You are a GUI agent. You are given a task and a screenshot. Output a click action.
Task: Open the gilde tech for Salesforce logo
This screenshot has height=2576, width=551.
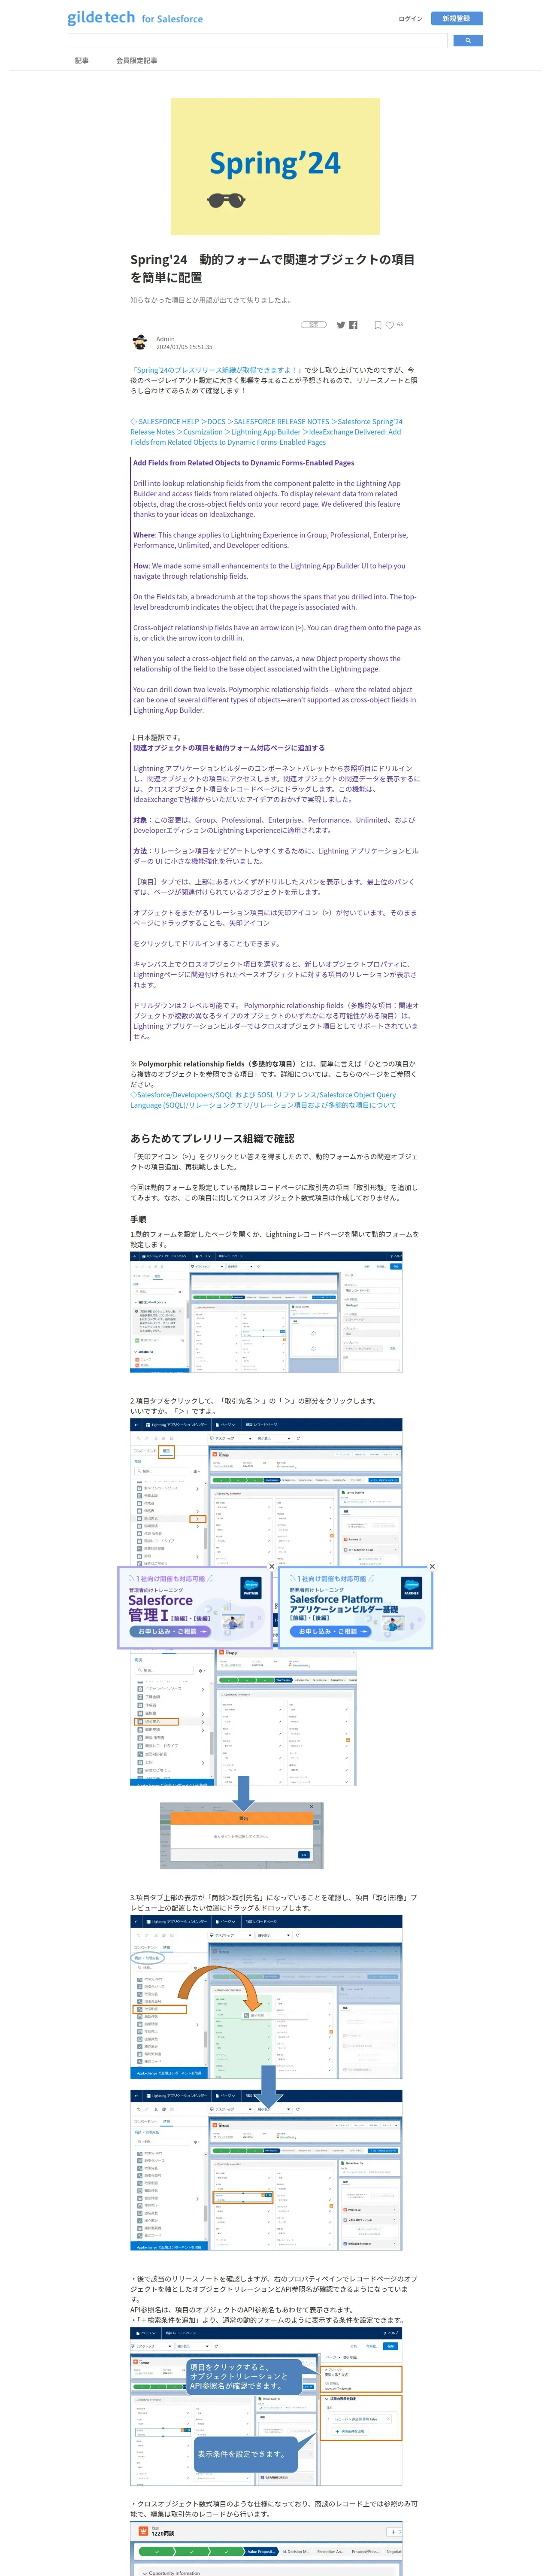pyautogui.click(x=135, y=18)
